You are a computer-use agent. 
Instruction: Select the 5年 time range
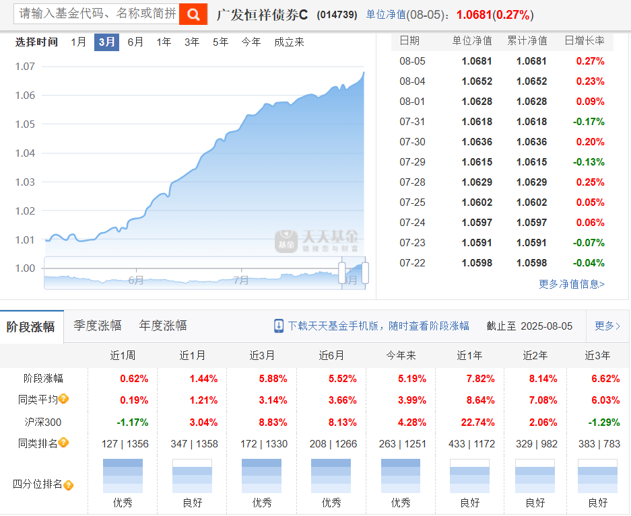click(220, 42)
